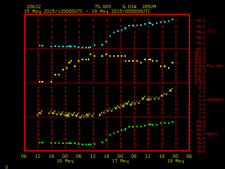Click the station ID 20632
This screenshot has width=225, height=169.
pyautogui.click(x=34, y=7)
